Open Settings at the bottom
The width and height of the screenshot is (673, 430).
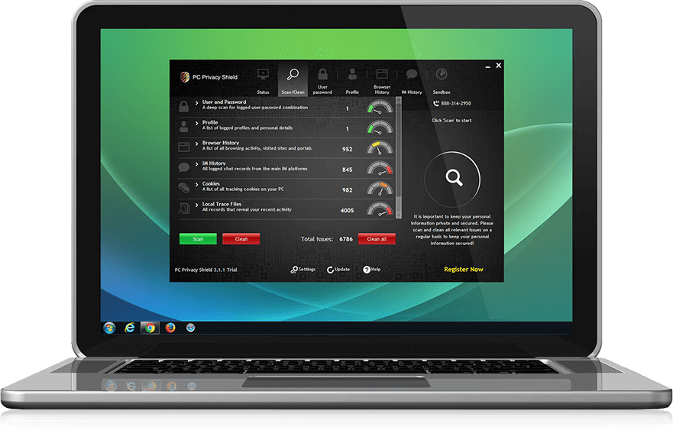click(x=303, y=270)
